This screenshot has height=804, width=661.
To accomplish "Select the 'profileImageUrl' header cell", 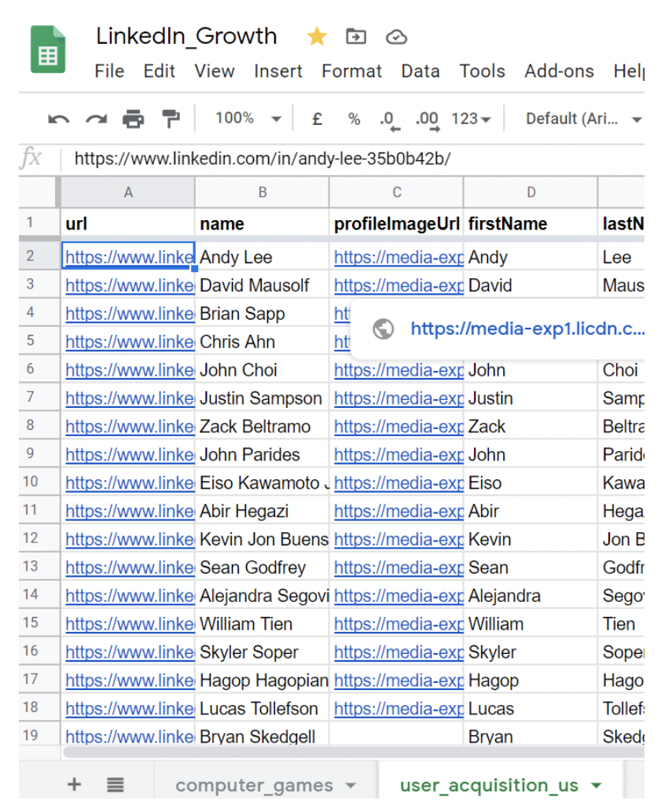I will pyautogui.click(x=396, y=223).
